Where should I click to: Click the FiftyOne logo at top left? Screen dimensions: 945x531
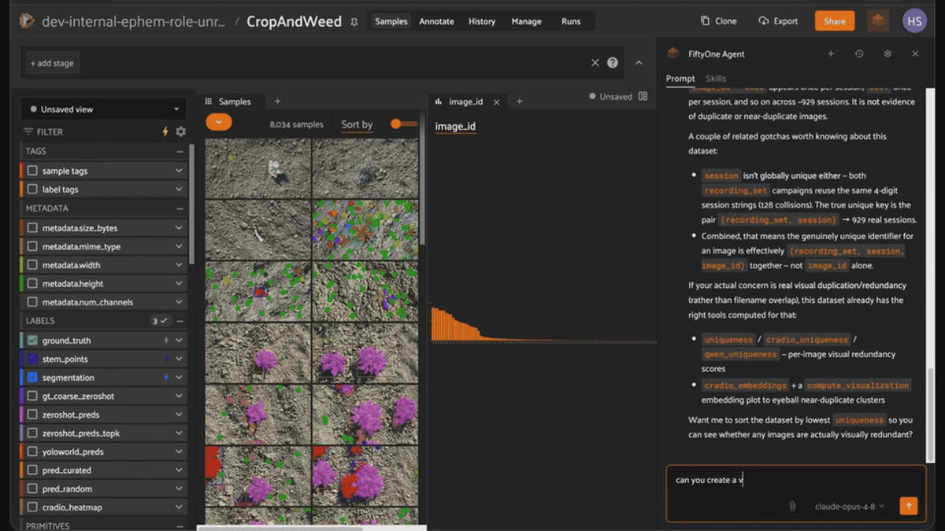click(27, 21)
